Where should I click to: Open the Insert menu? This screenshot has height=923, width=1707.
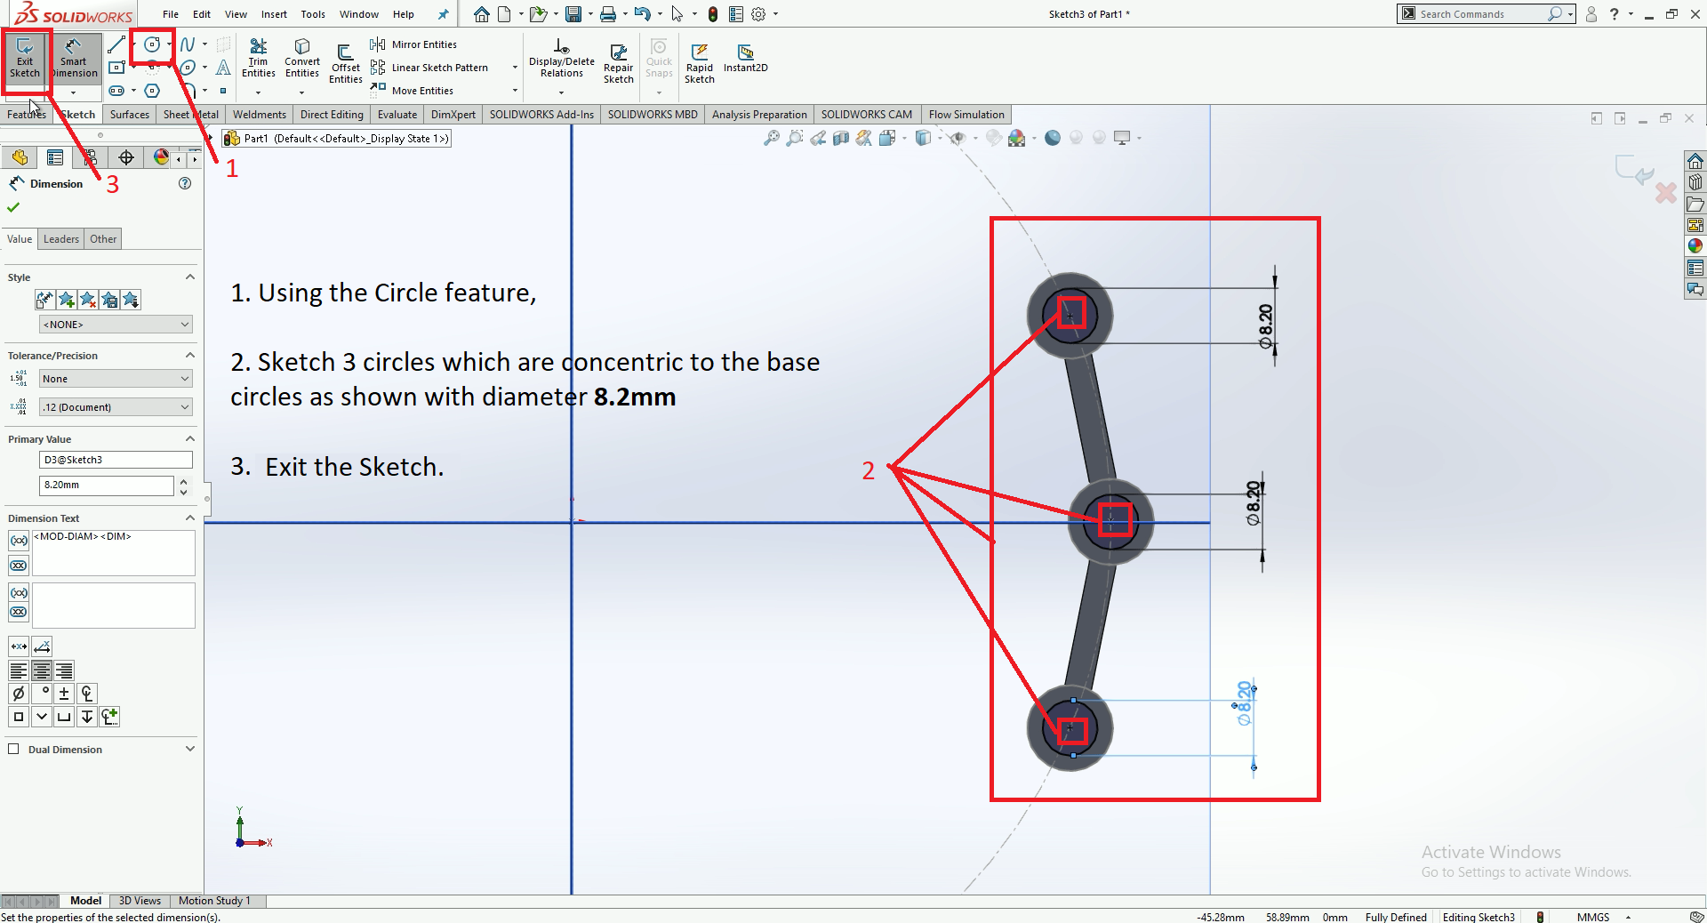(x=274, y=14)
